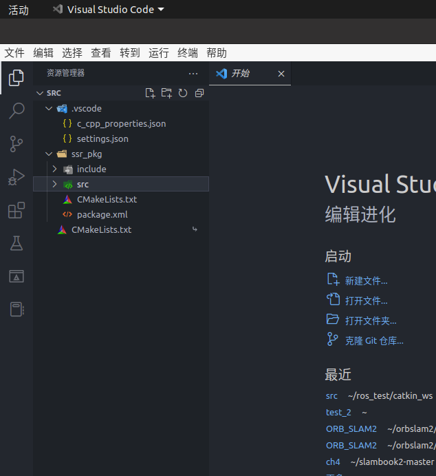Image resolution: width=436 pixels, height=476 pixels.
Task: Open recent folder test_2
Action: pyautogui.click(x=338, y=412)
